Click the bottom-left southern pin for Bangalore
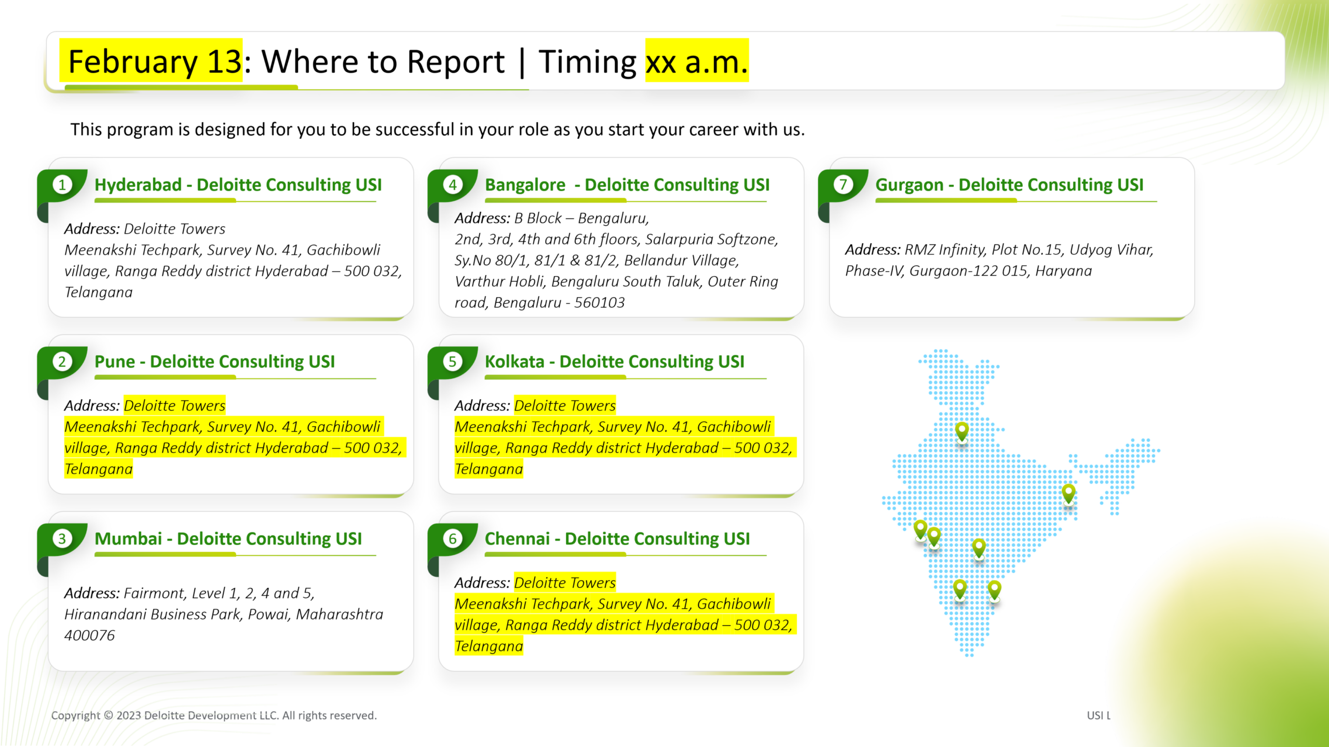The width and height of the screenshot is (1329, 747). click(960, 588)
